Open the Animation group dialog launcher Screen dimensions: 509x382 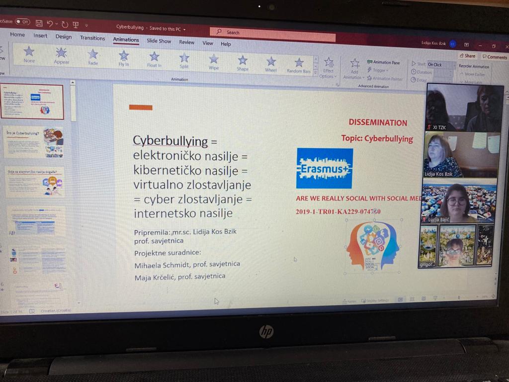pyautogui.click(x=338, y=85)
